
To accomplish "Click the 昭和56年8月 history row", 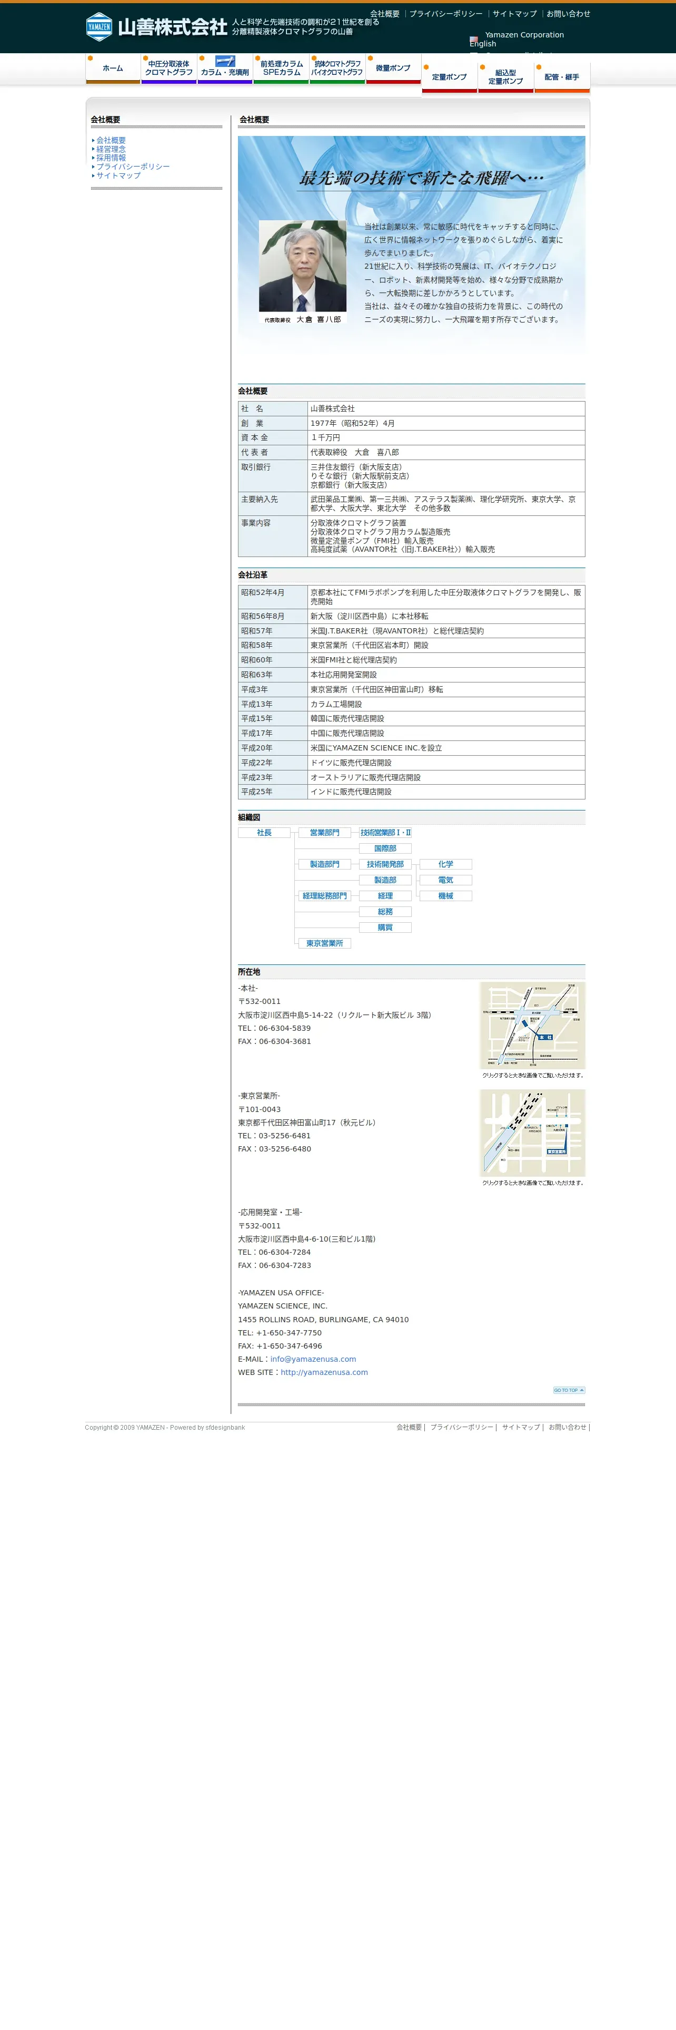I will [412, 616].
